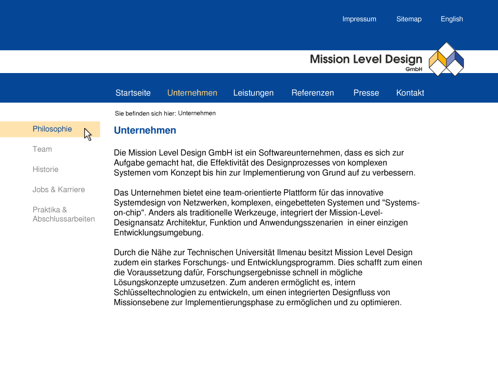The height and width of the screenshot is (374, 498).
Task: Go to the Kontakt page
Action: (410, 93)
